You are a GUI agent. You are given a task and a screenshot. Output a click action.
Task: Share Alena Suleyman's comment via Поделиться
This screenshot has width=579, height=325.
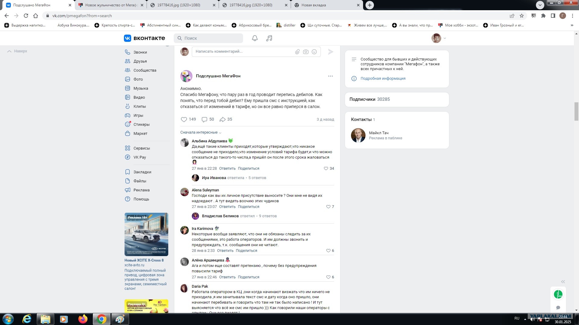click(248, 207)
